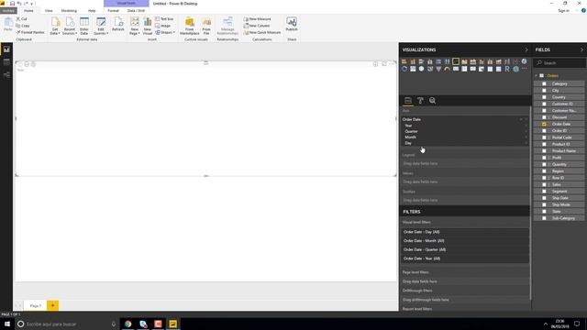The height and width of the screenshot is (330, 587).
Task: Open the Format ribbon tab
Action: (x=113, y=10)
